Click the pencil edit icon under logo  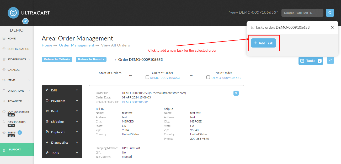[25, 21]
